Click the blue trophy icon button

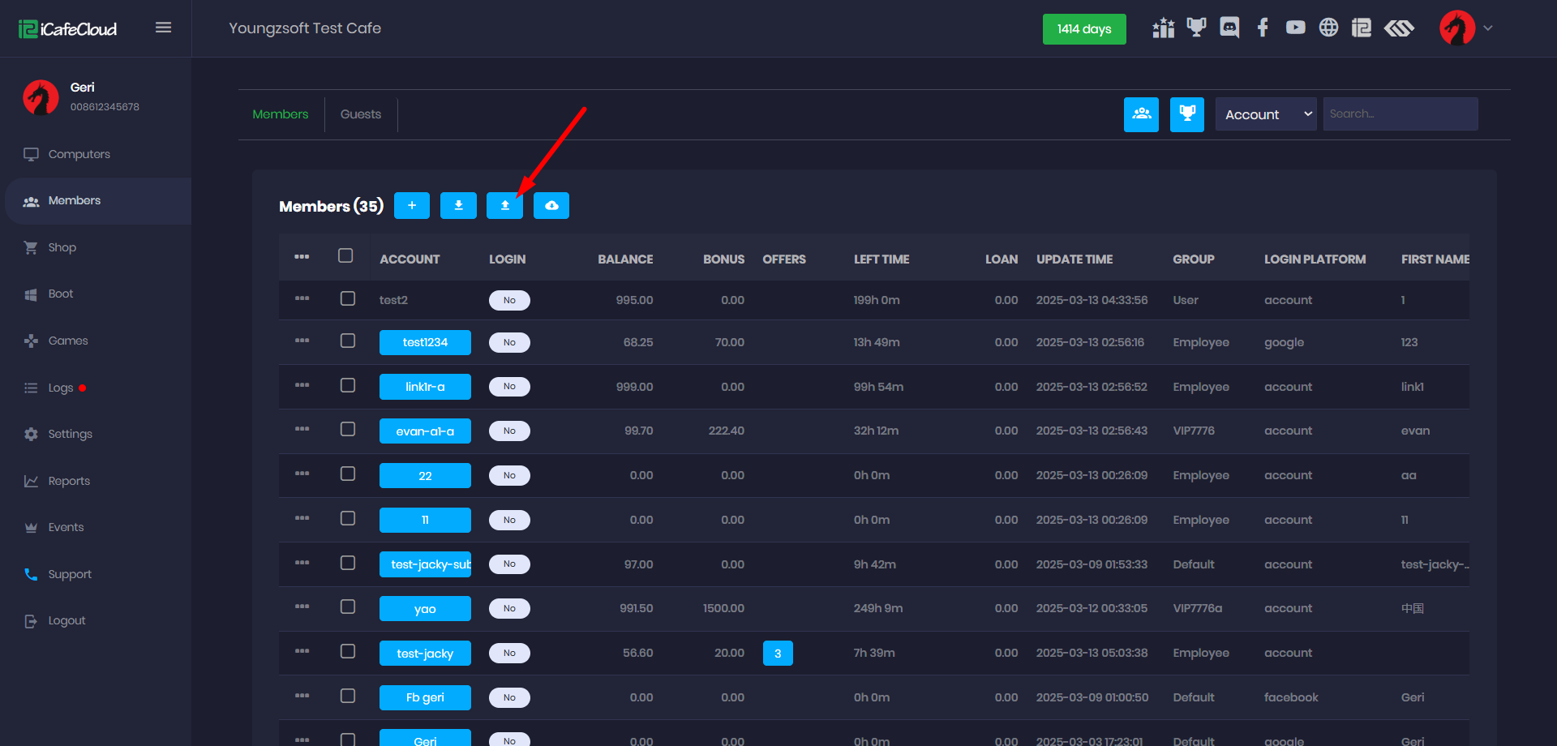[1187, 114]
